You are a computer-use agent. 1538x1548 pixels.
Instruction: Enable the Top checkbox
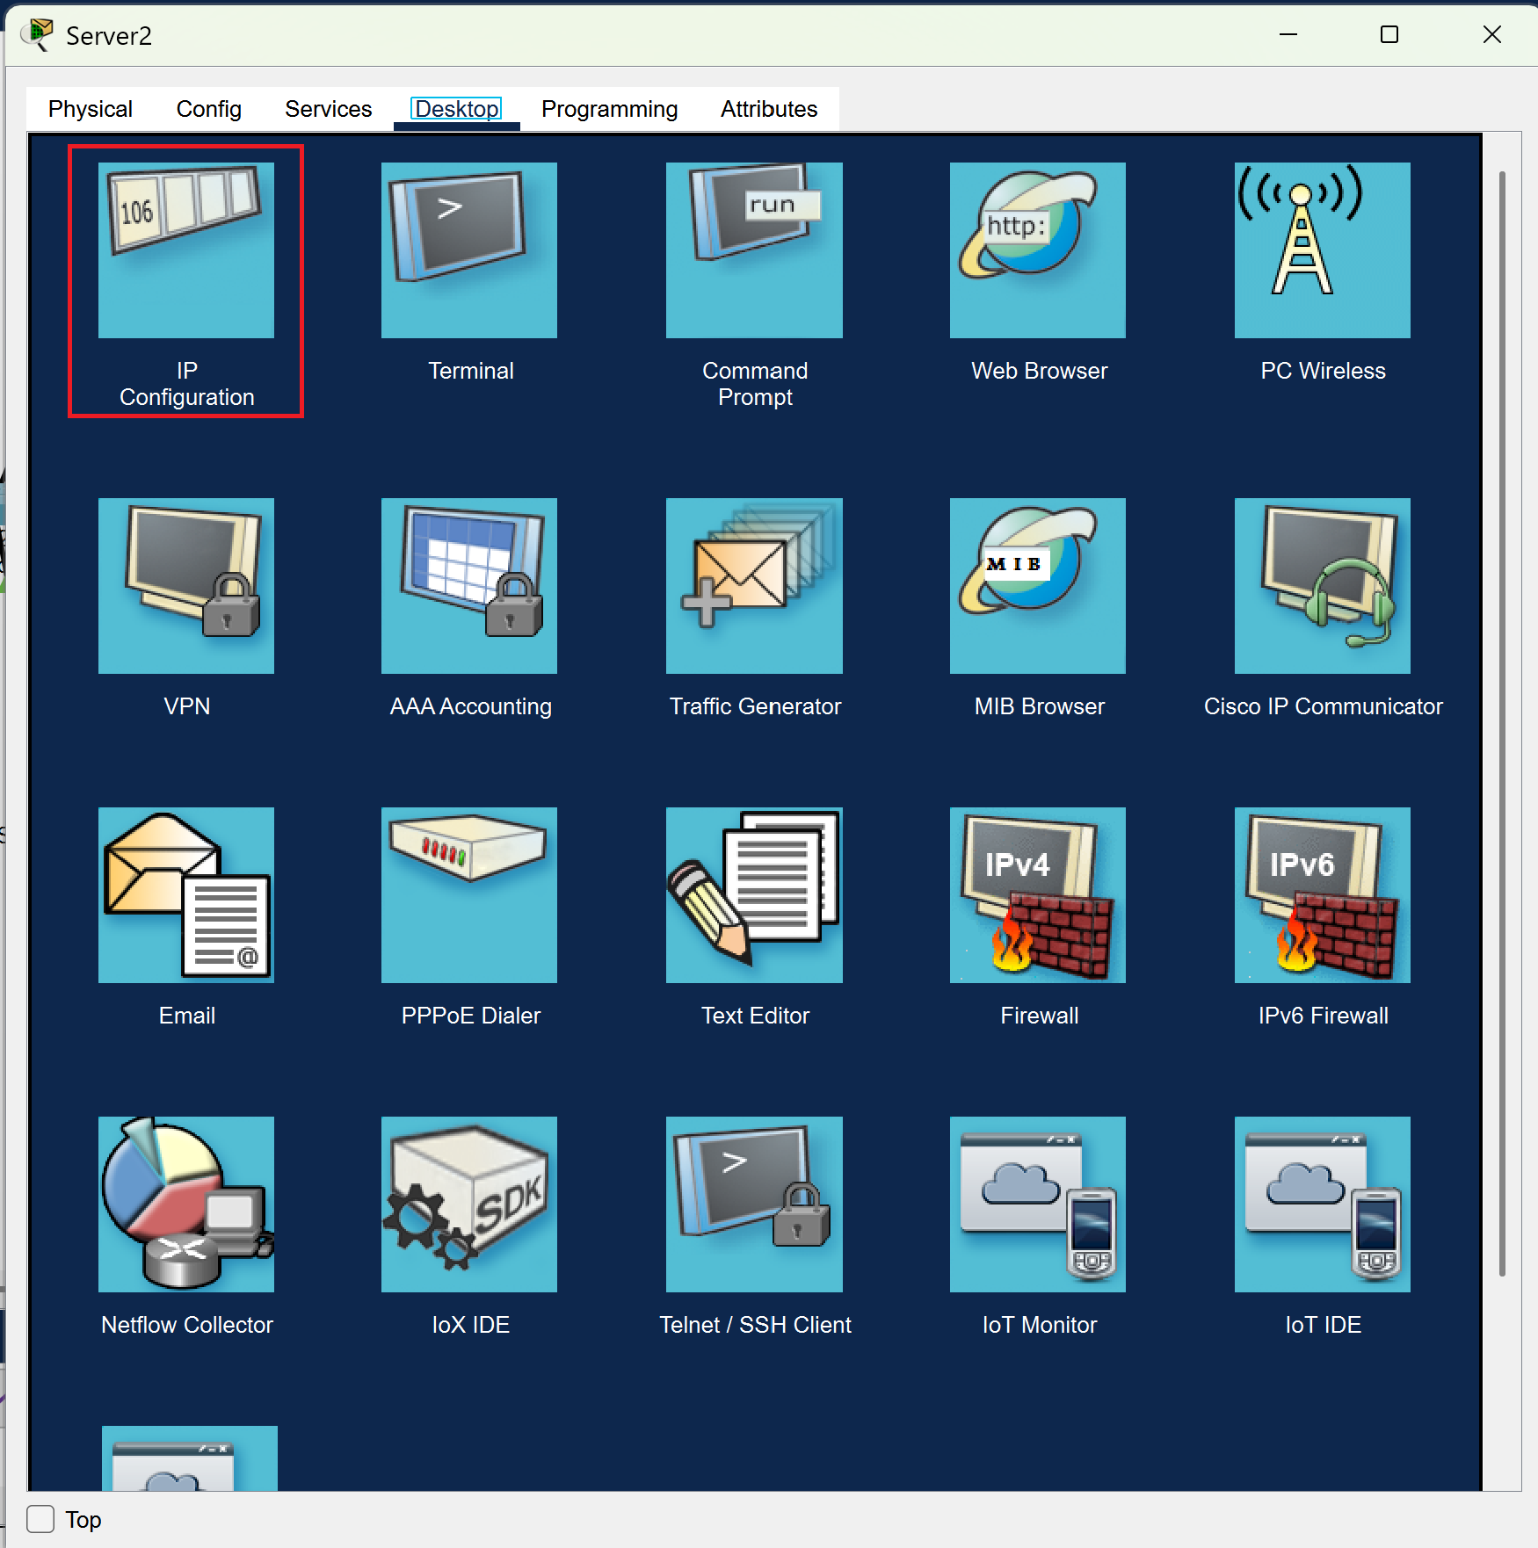40,1519
